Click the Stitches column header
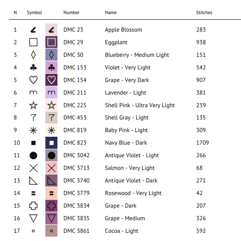 click(x=204, y=13)
